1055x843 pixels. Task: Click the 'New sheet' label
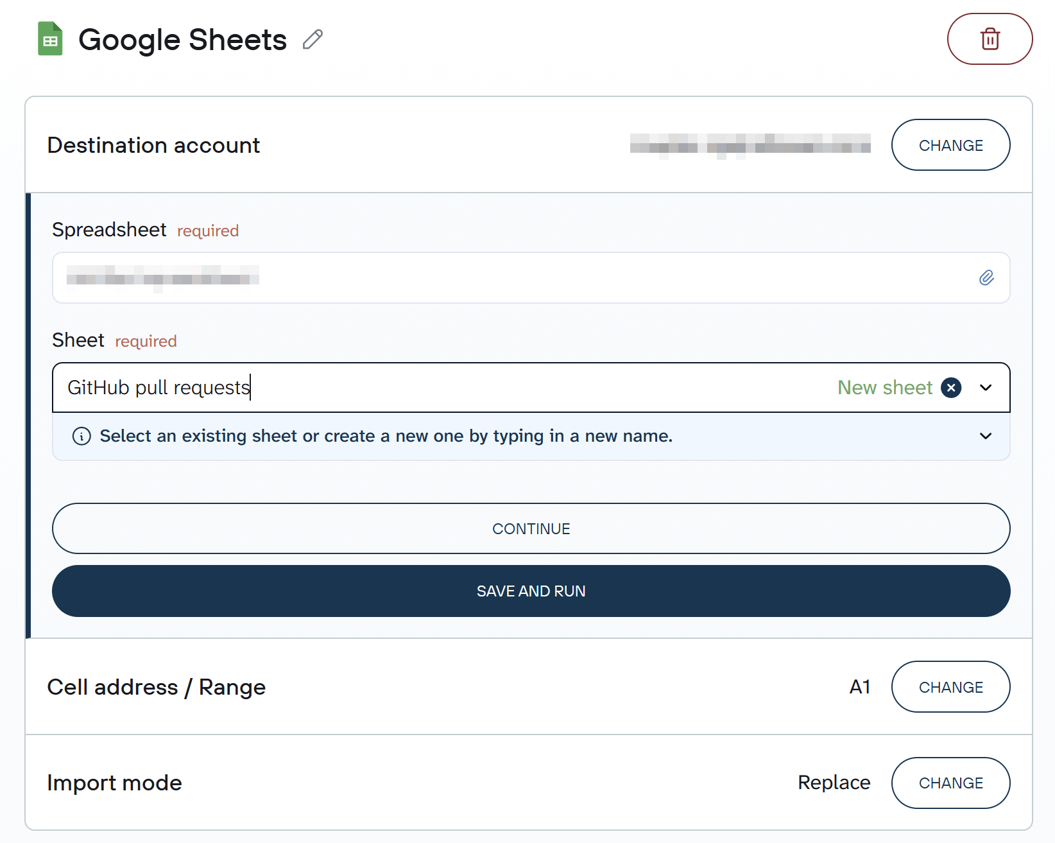(x=885, y=388)
